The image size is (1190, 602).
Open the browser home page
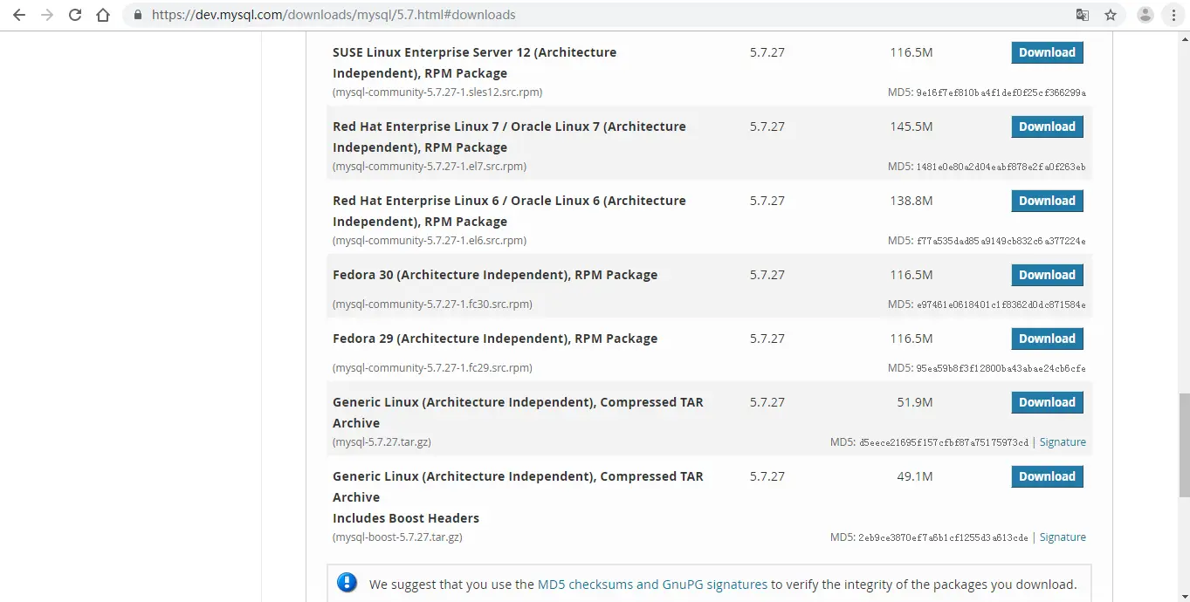(x=103, y=15)
